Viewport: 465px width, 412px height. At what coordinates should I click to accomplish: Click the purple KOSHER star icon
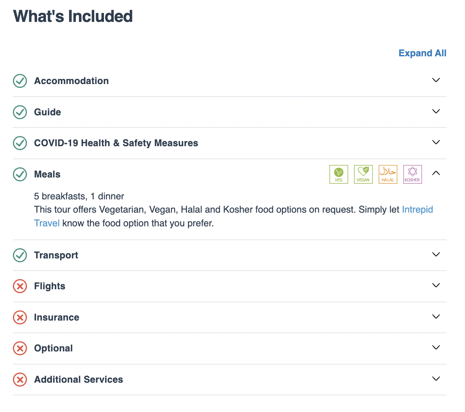(x=413, y=174)
